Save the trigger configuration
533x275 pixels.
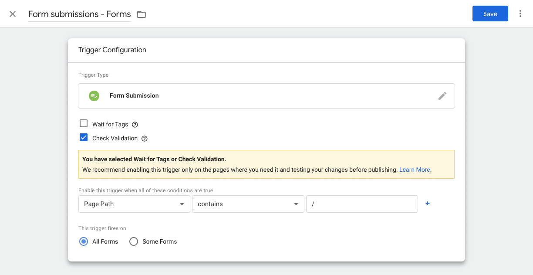point(490,14)
